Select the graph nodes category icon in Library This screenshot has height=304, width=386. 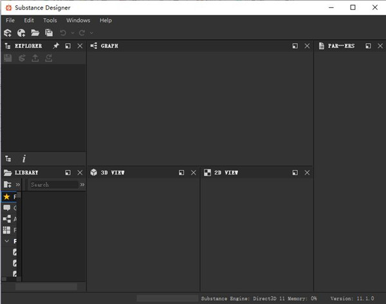coord(7,219)
